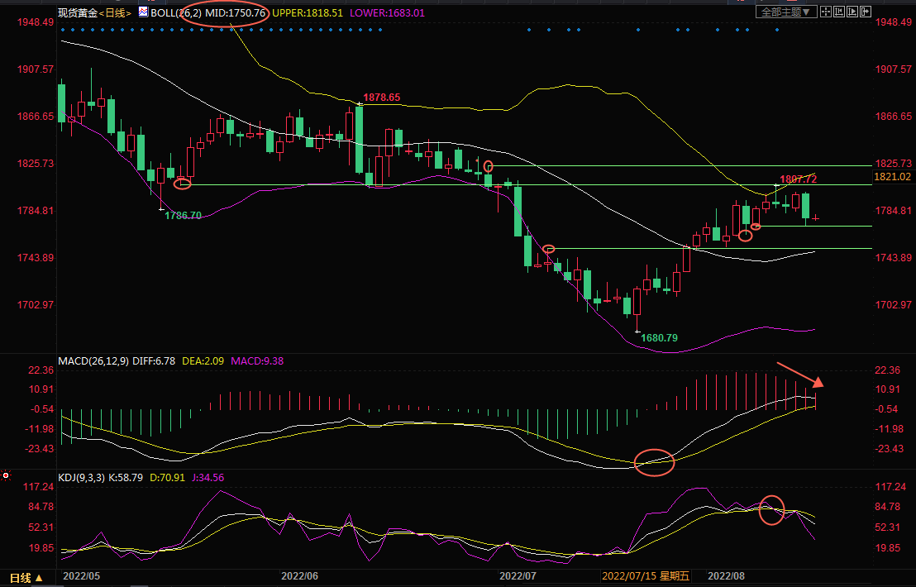Expand the 日线 period selector at bottom left

click(x=25, y=576)
